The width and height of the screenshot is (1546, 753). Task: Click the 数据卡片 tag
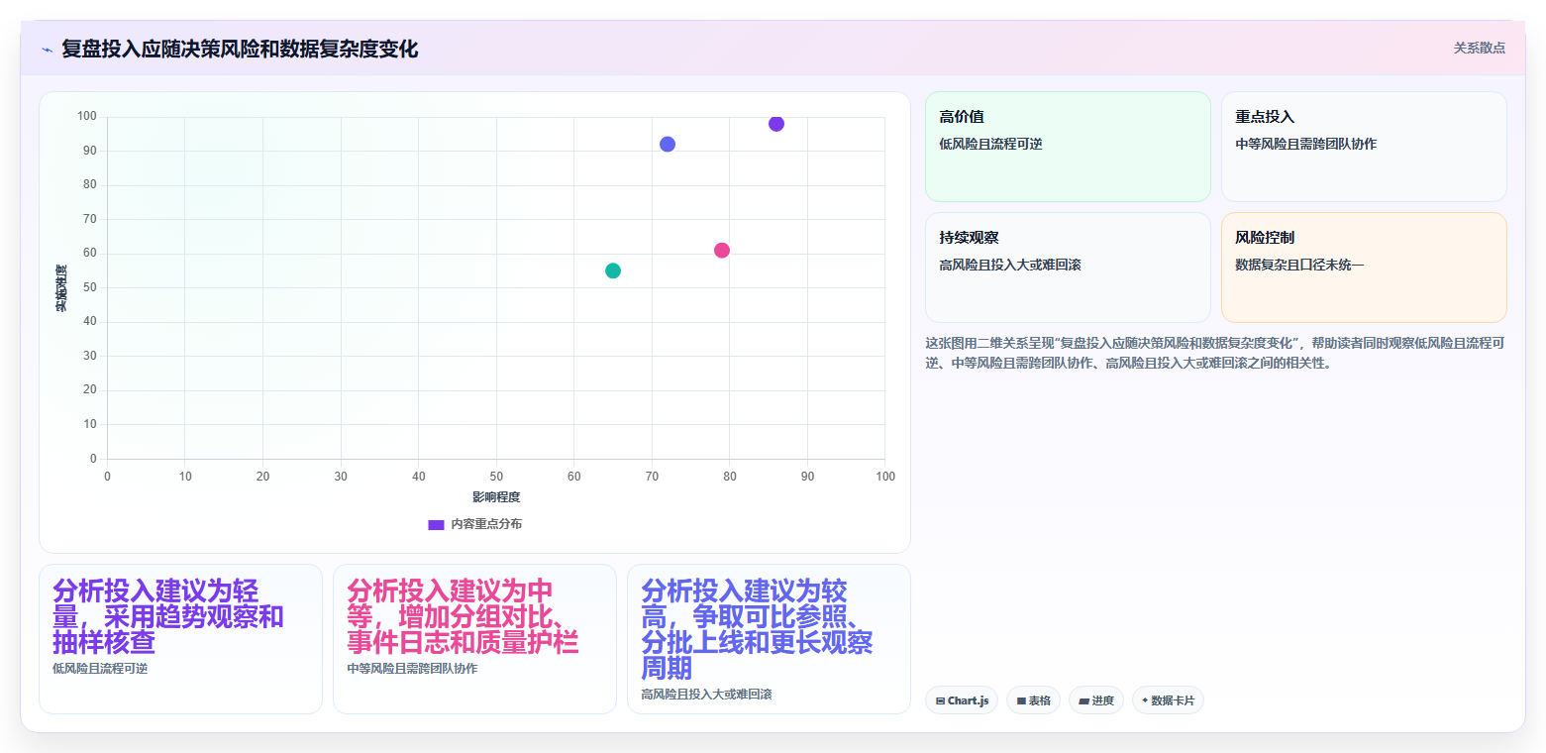tap(1168, 700)
